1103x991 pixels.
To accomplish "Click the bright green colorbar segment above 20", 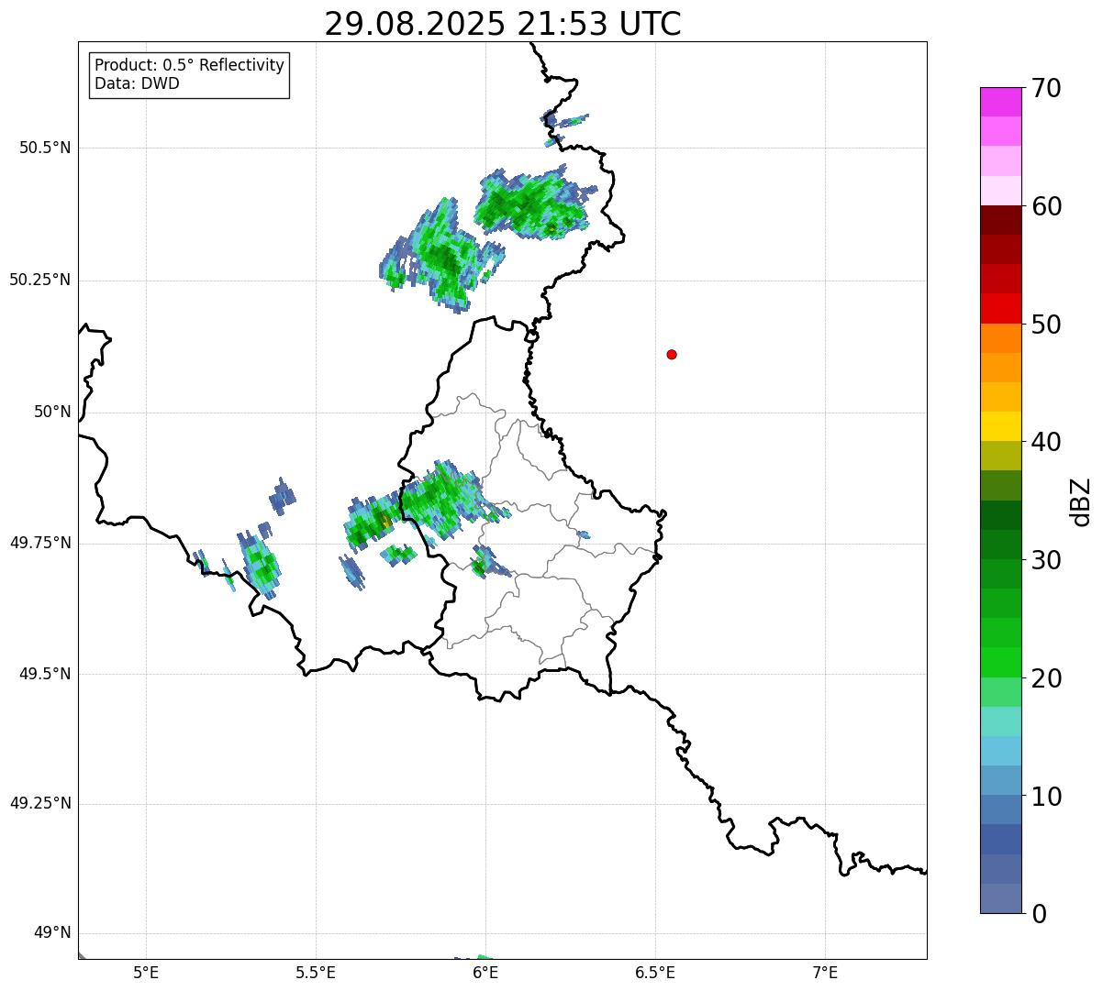I will pyautogui.click(x=1001, y=663).
